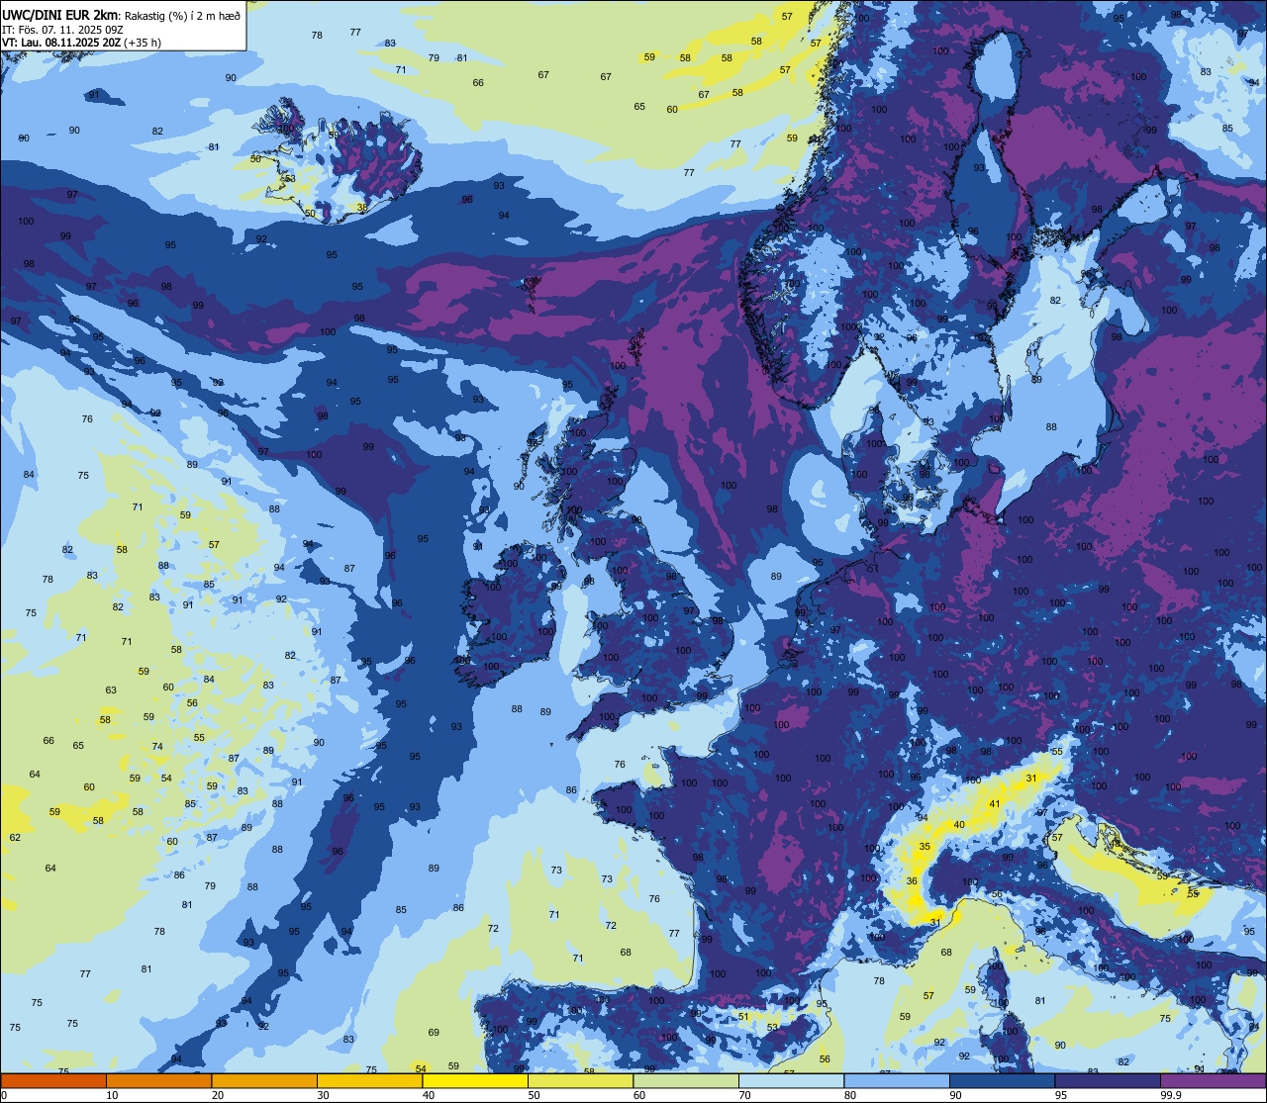Click the legend tick label '99.9'

click(1172, 1095)
